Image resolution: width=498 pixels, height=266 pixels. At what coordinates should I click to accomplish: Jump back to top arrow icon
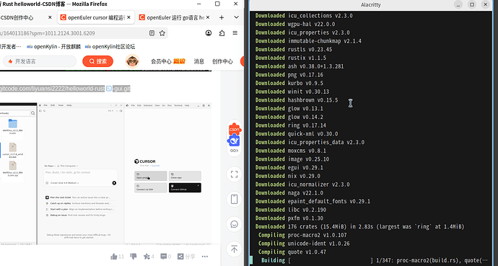tap(234, 249)
